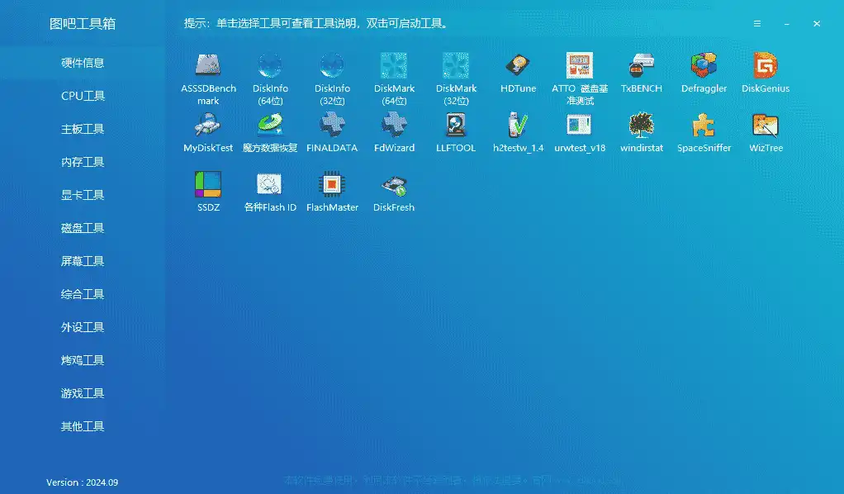The height and width of the screenshot is (494, 844).
Task: Select the windirstat tree icon
Action: tap(642, 125)
